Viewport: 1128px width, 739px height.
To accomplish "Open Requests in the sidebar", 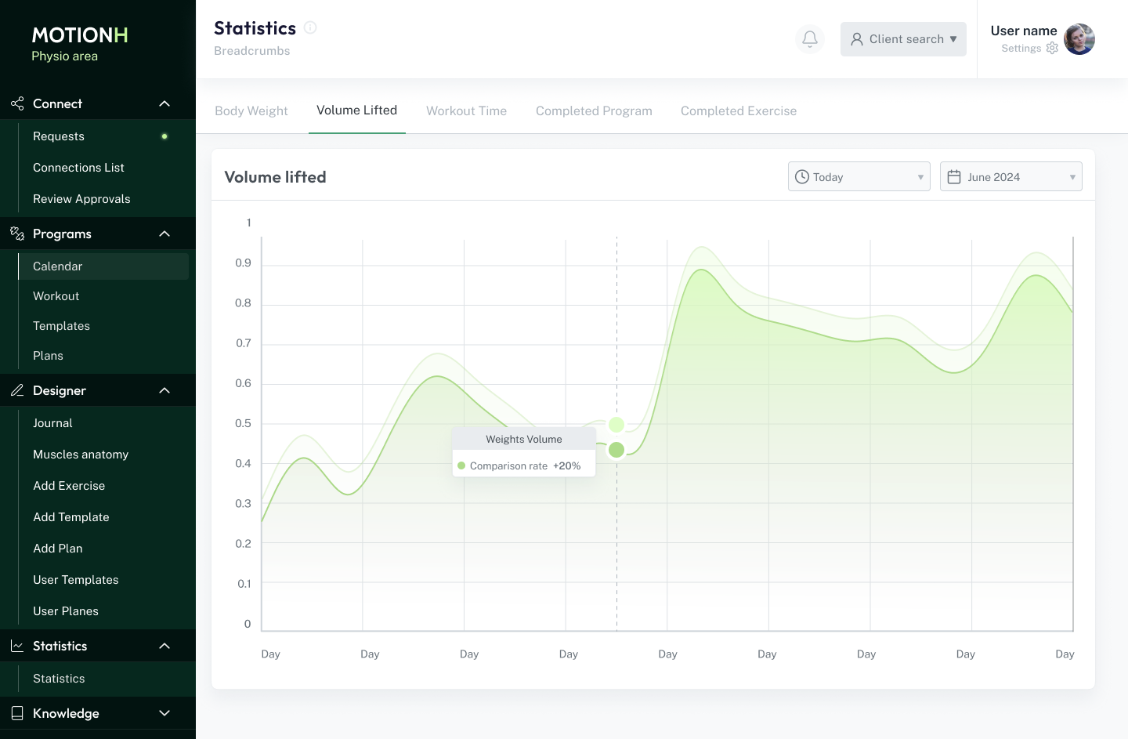I will 59,136.
